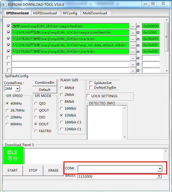172x192 pixels.
Task: Click the download log scroll up arrow
Action: point(166,151)
